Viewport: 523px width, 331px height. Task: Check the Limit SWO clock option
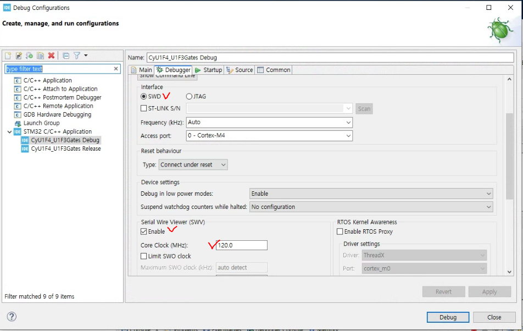(x=144, y=256)
